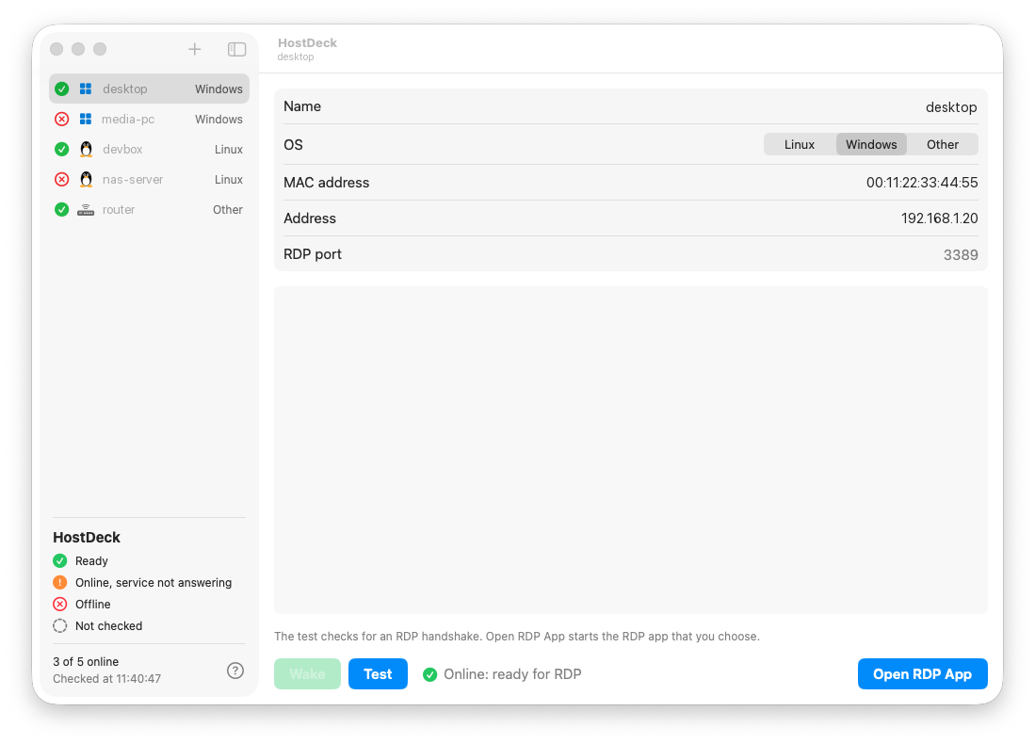Image resolution: width=1035 pixels, height=744 pixels.
Task: Set OS to Windows in segmented control
Action: (x=871, y=145)
